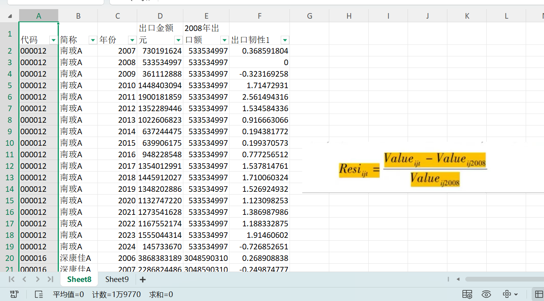Click the horizontal scrollbar left arrow
Screen dimensions: 544x301
[x=458, y=279]
